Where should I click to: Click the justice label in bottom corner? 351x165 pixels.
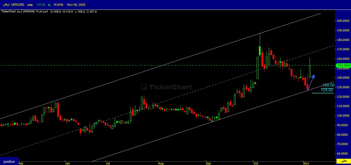9,161
